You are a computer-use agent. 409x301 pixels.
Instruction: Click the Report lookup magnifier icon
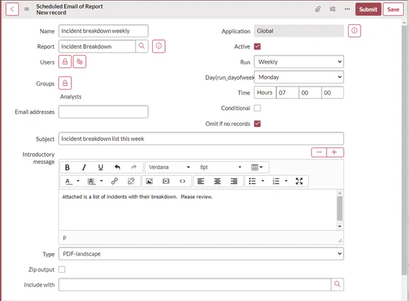point(142,47)
